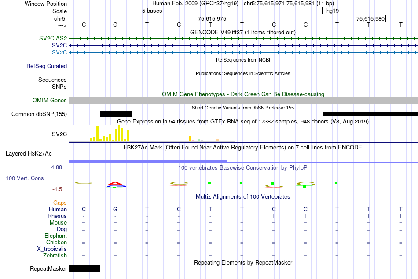
Task: Click the H3K27Ac Mark track title
Action: pos(242,148)
